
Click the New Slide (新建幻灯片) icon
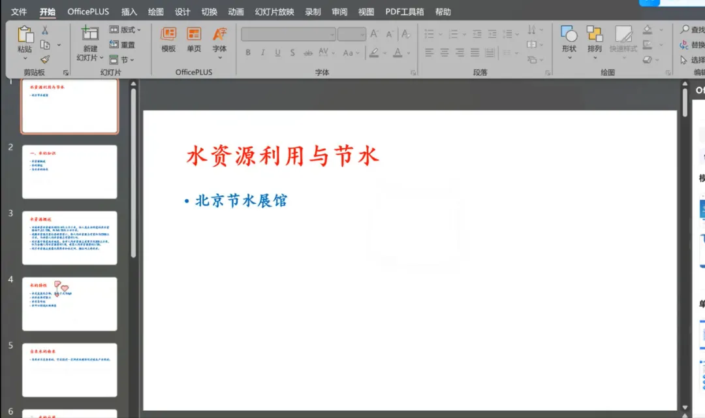(90, 34)
